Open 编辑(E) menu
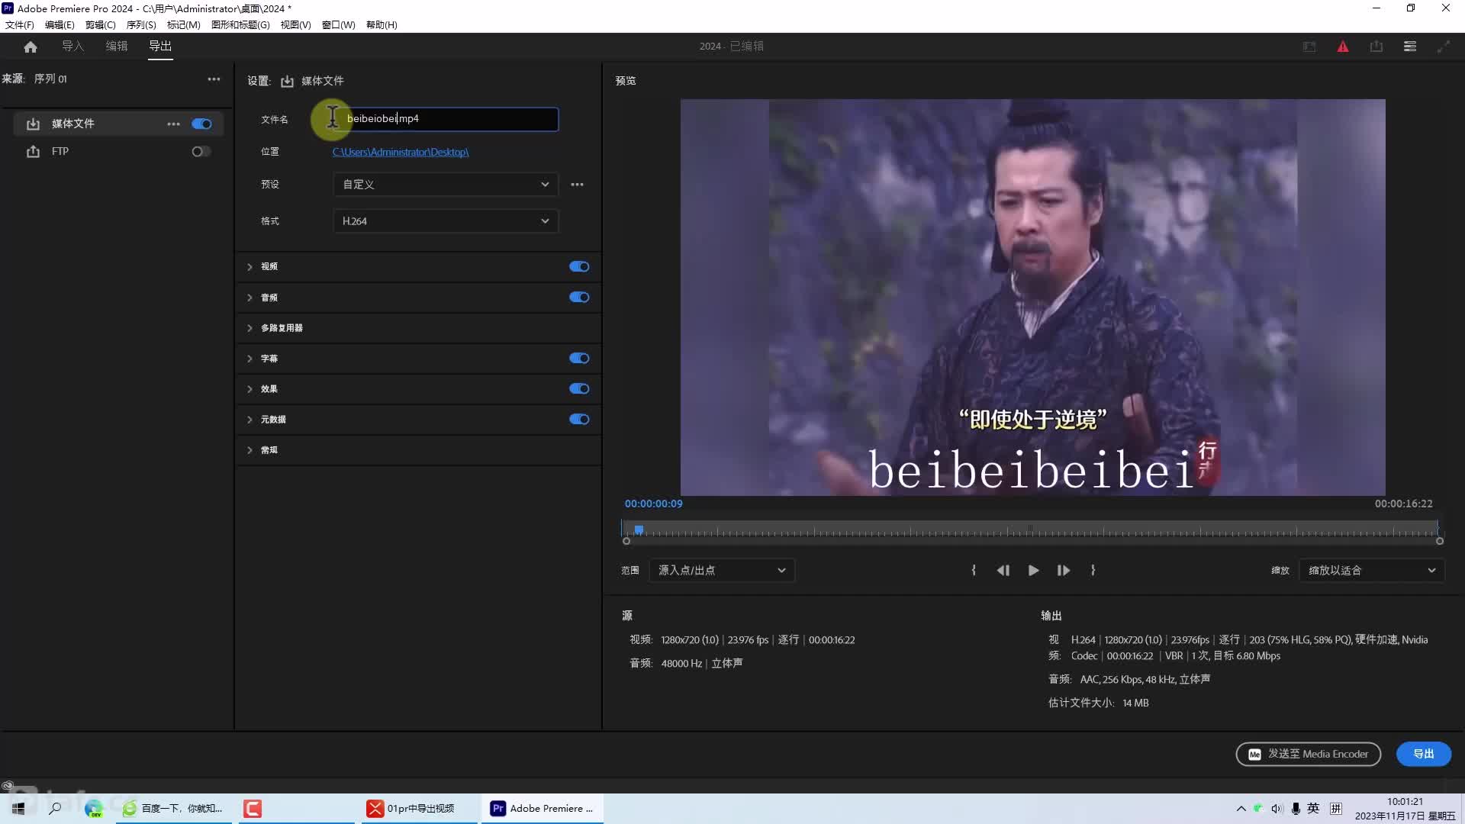Viewport: 1465px width, 824px height. click(60, 25)
